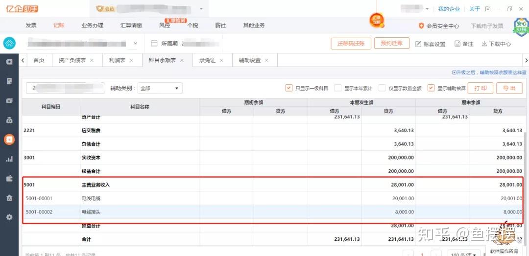The width and height of the screenshot is (529, 256).
Task: Check 仅显示数量金额 checkbox
Action: pyautogui.click(x=382, y=88)
